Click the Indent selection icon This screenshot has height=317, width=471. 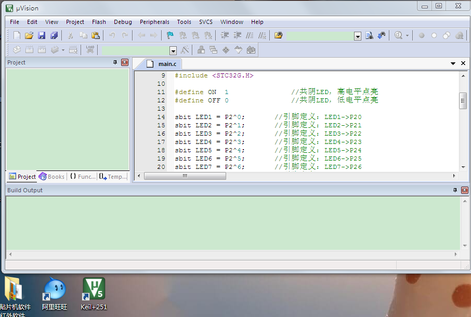(x=225, y=35)
